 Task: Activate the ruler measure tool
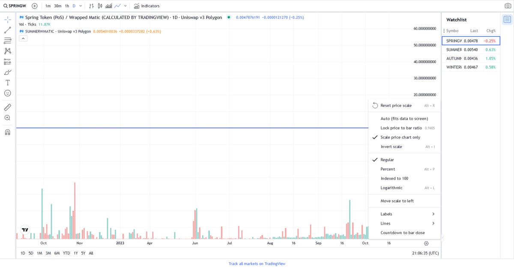click(8, 107)
